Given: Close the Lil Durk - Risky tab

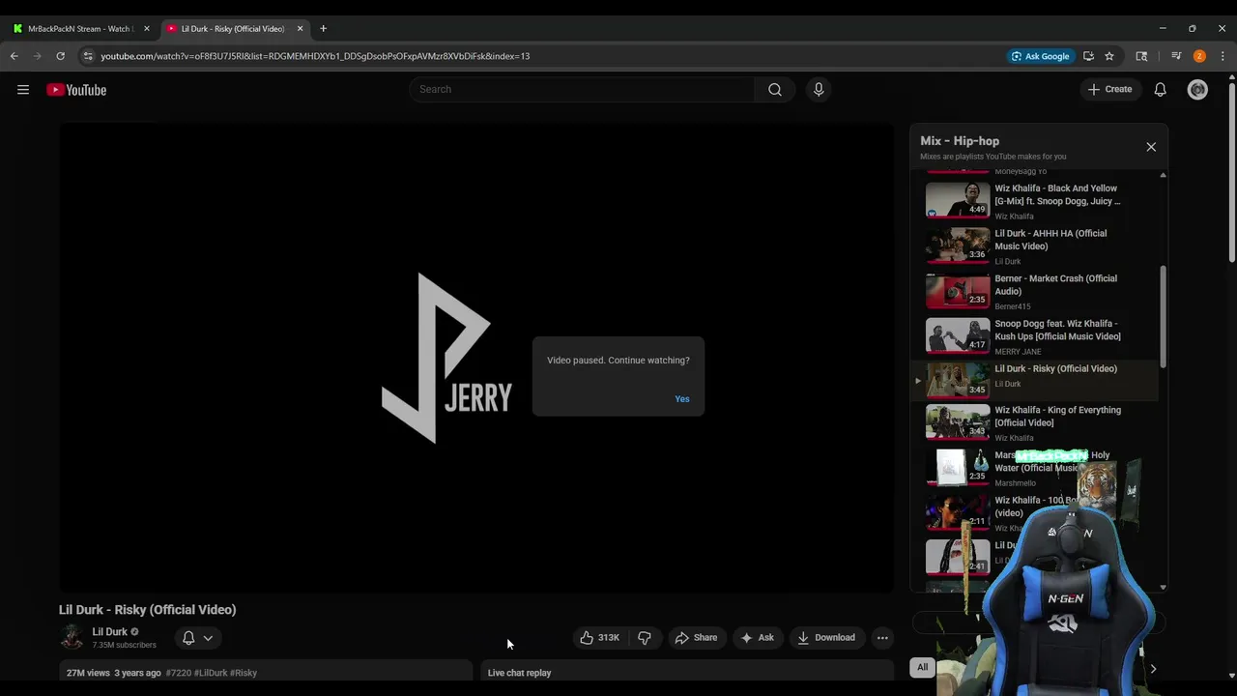Looking at the screenshot, I should click(x=300, y=29).
